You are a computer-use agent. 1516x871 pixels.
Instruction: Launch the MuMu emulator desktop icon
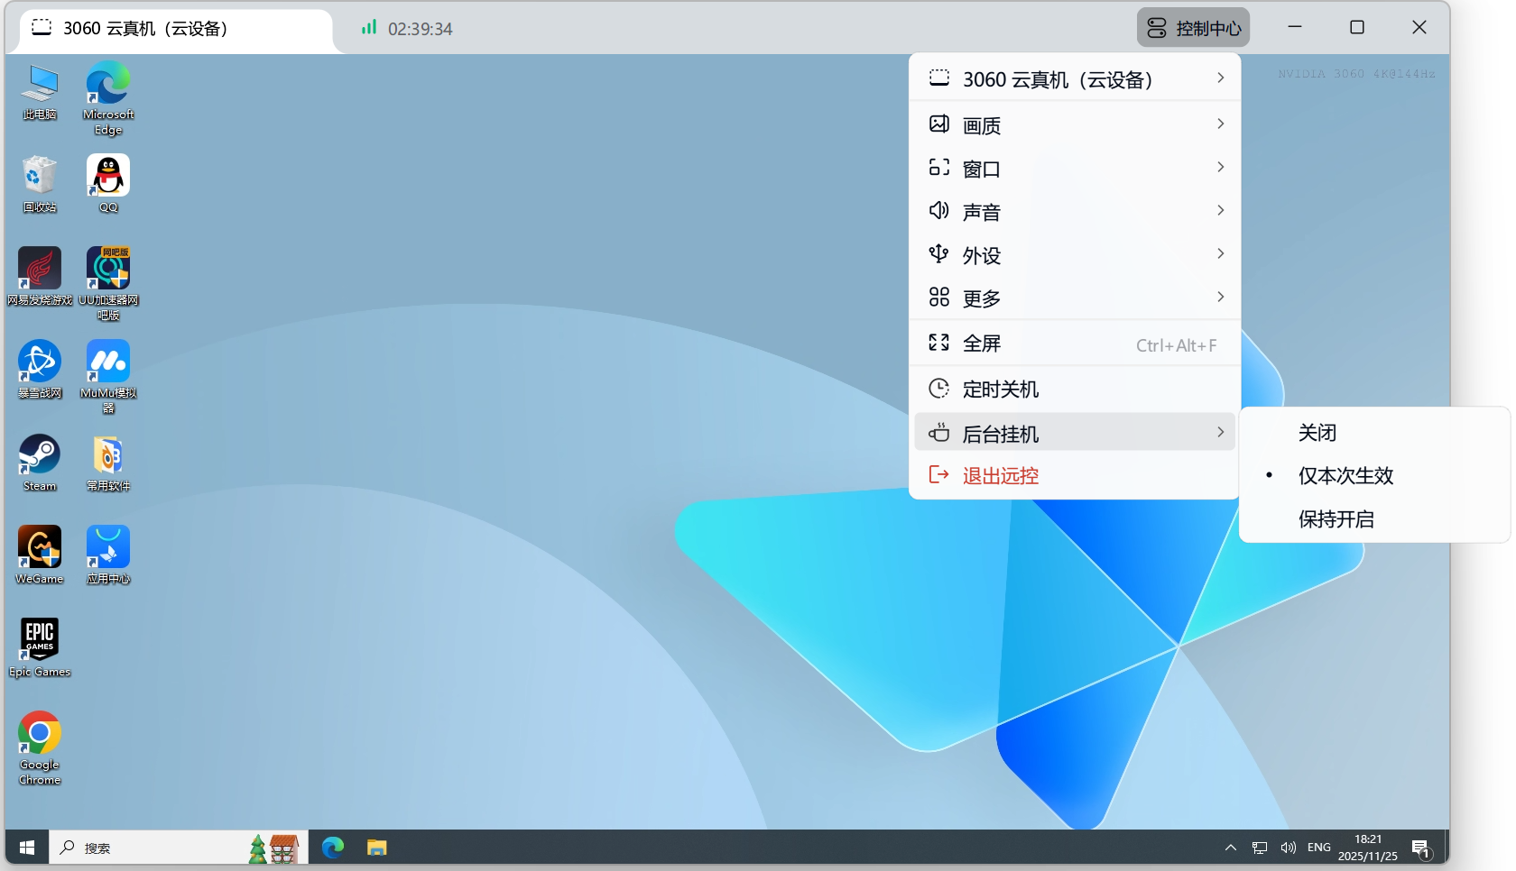click(108, 363)
